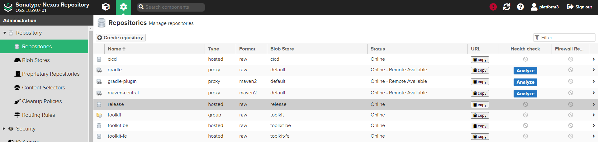Click the cicd health check disabled icon
Viewport: 598px width, 142px height.
(525, 59)
